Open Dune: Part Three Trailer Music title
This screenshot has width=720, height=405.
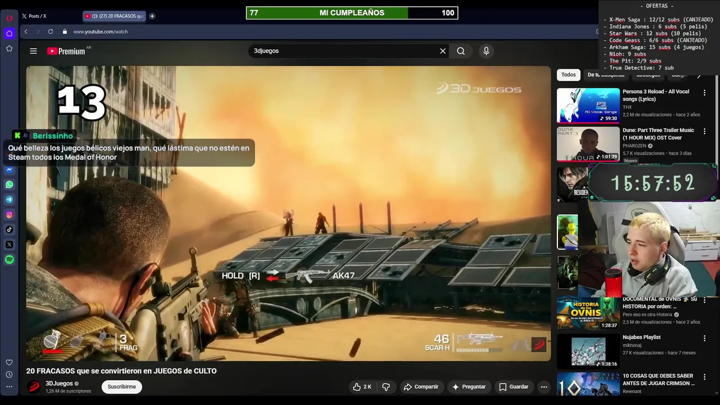click(659, 134)
